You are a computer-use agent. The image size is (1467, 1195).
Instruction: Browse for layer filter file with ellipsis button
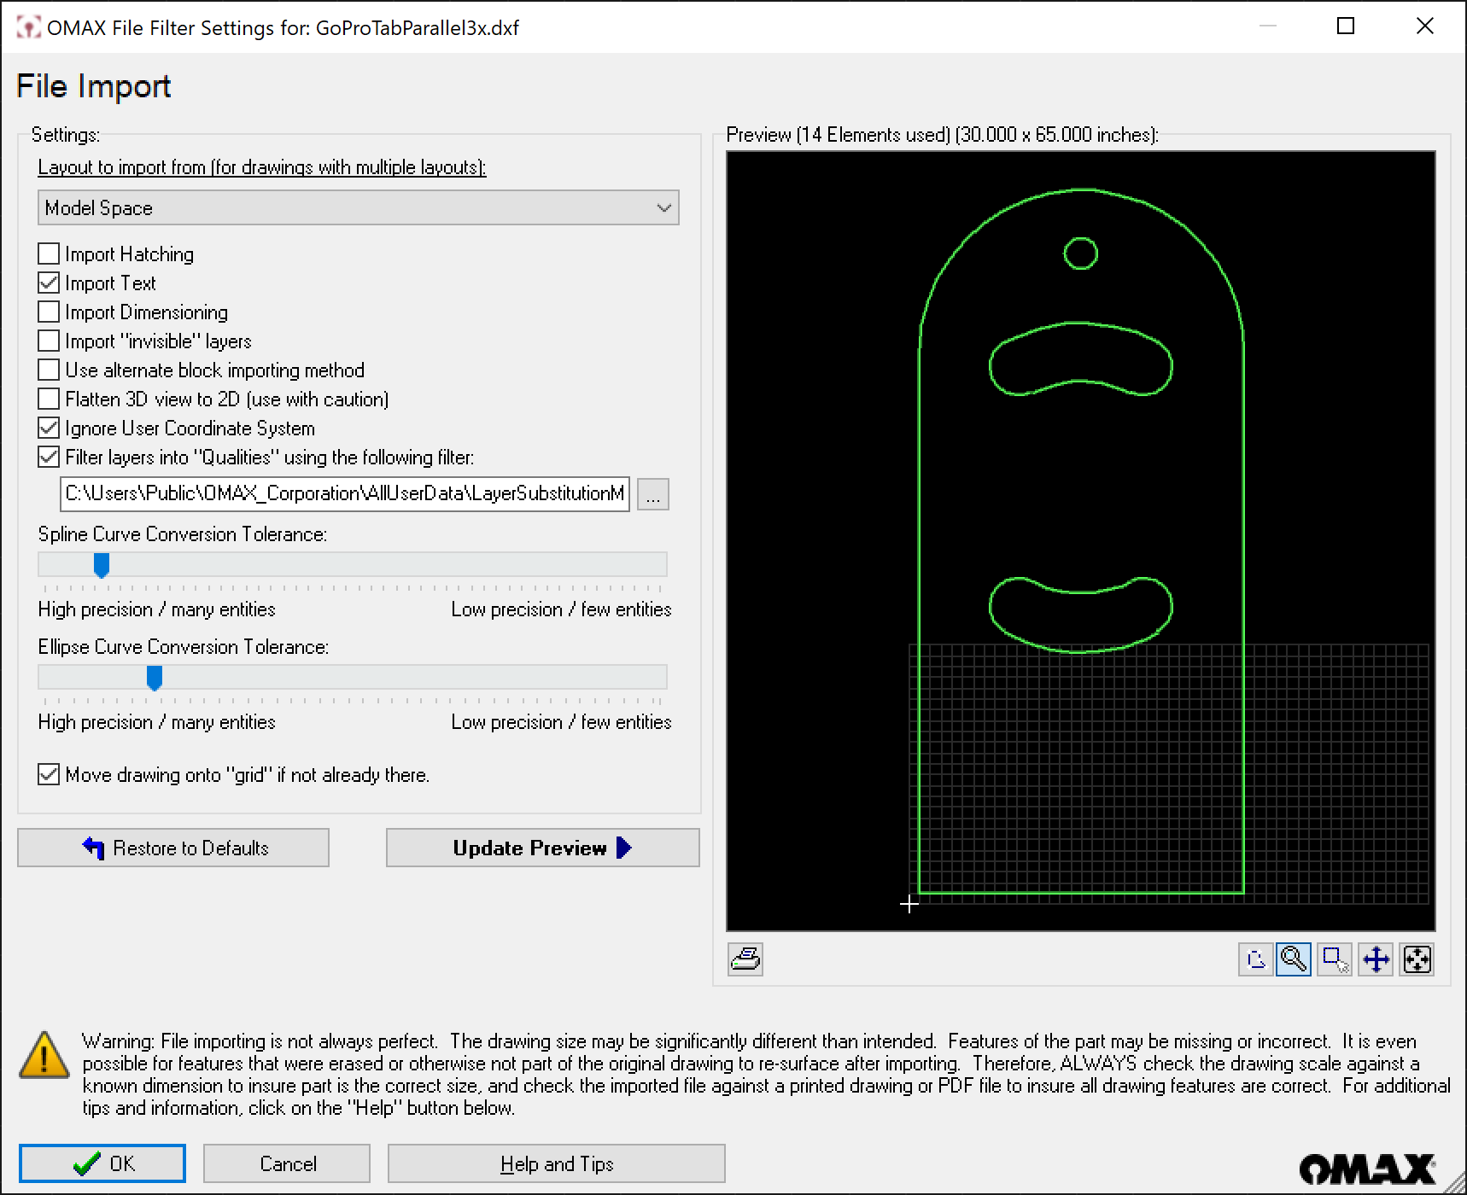point(653,495)
